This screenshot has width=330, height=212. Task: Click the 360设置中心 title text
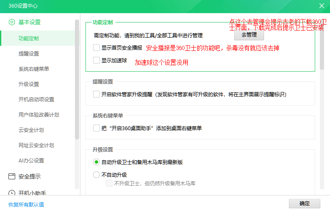coord(23,6)
